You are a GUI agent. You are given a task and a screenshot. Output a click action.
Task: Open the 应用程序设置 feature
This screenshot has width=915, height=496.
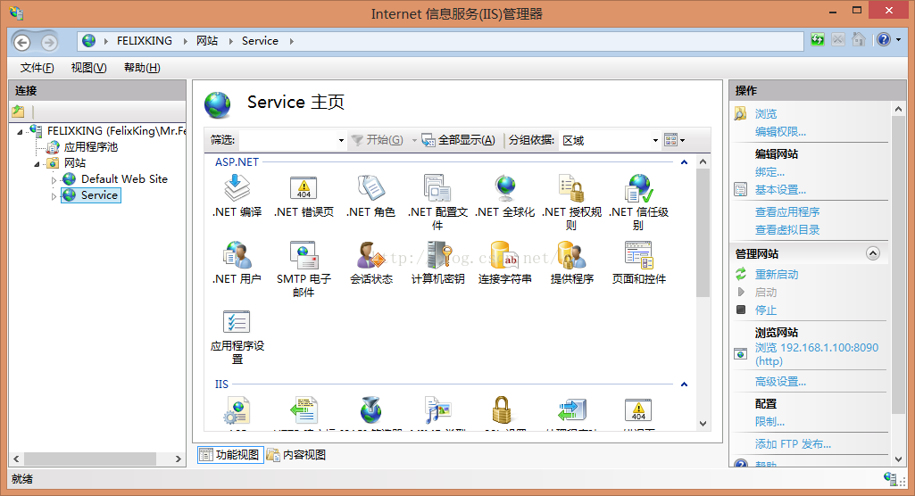[237, 336]
